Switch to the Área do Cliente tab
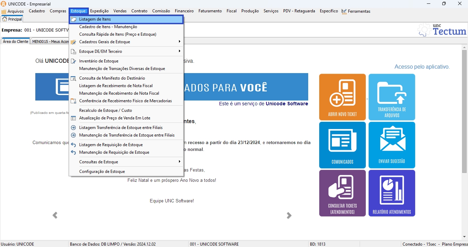The width and height of the screenshot is (468, 247). tap(15, 42)
